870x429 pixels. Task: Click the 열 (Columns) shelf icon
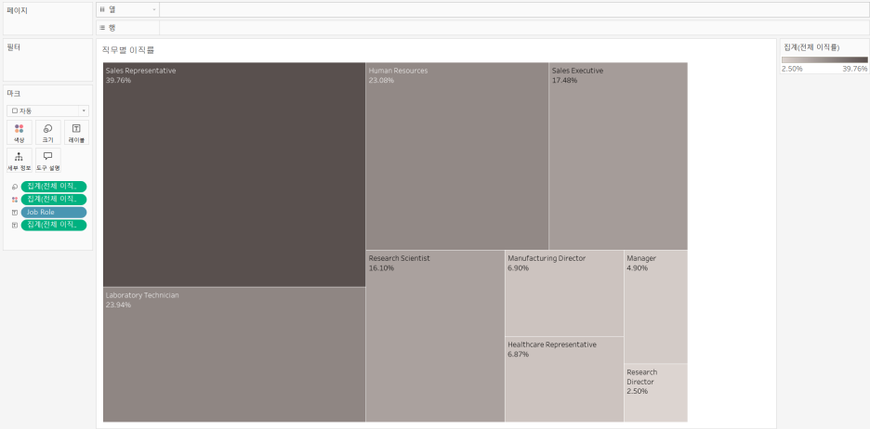point(102,9)
